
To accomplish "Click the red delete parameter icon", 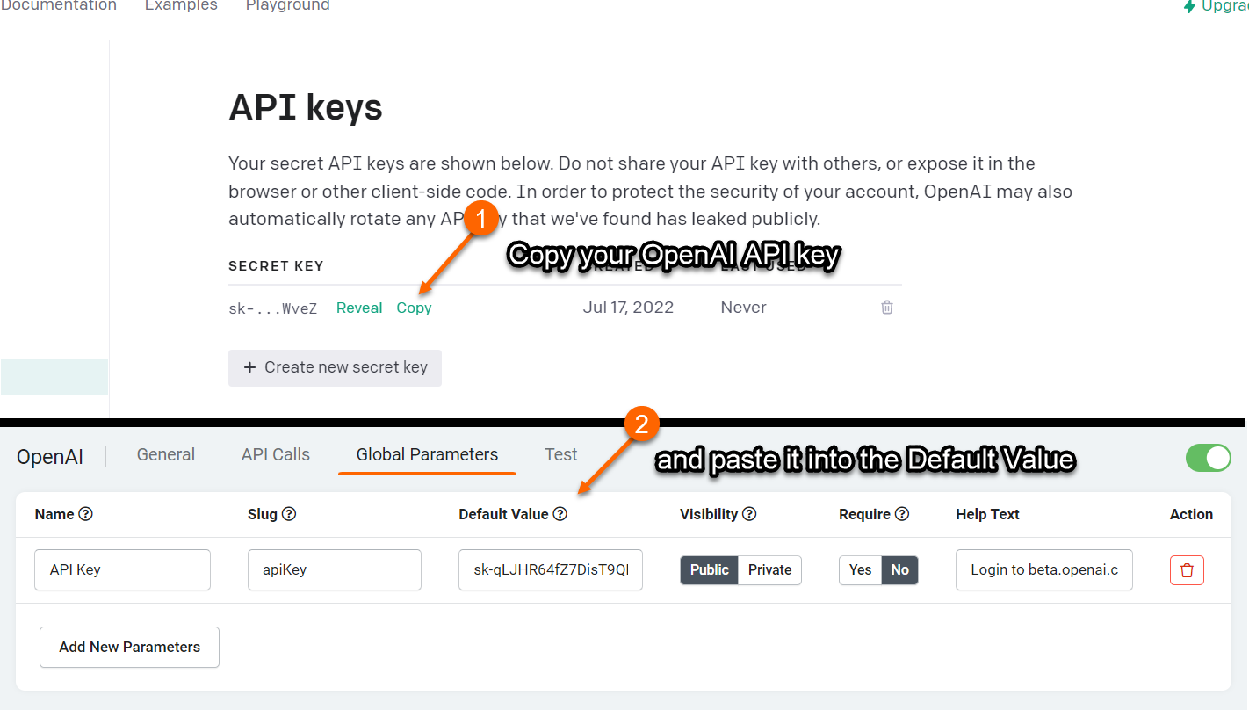I will (1187, 570).
